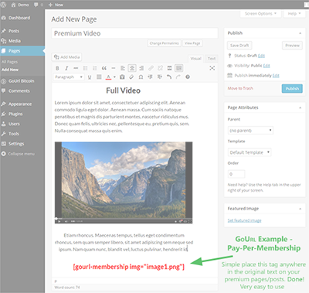Viewport: 309px width, 293px height.
Task: Click Move to Trash
Action: coord(240,88)
